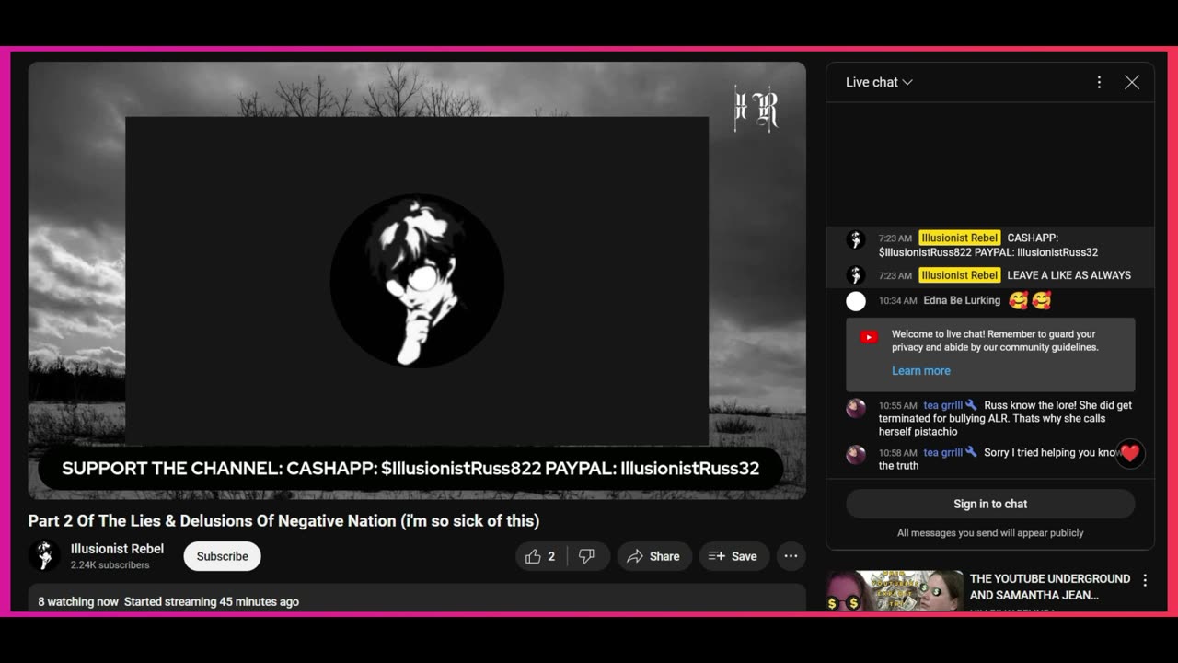Click the video player area
The image size is (1178, 663).
pos(417,281)
